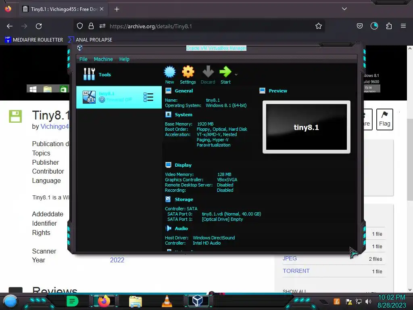Click the New machine icon in VirtualBox
Image resolution: width=413 pixels, height=310 pixels.
pyautogui.click(x=170, y=75)
